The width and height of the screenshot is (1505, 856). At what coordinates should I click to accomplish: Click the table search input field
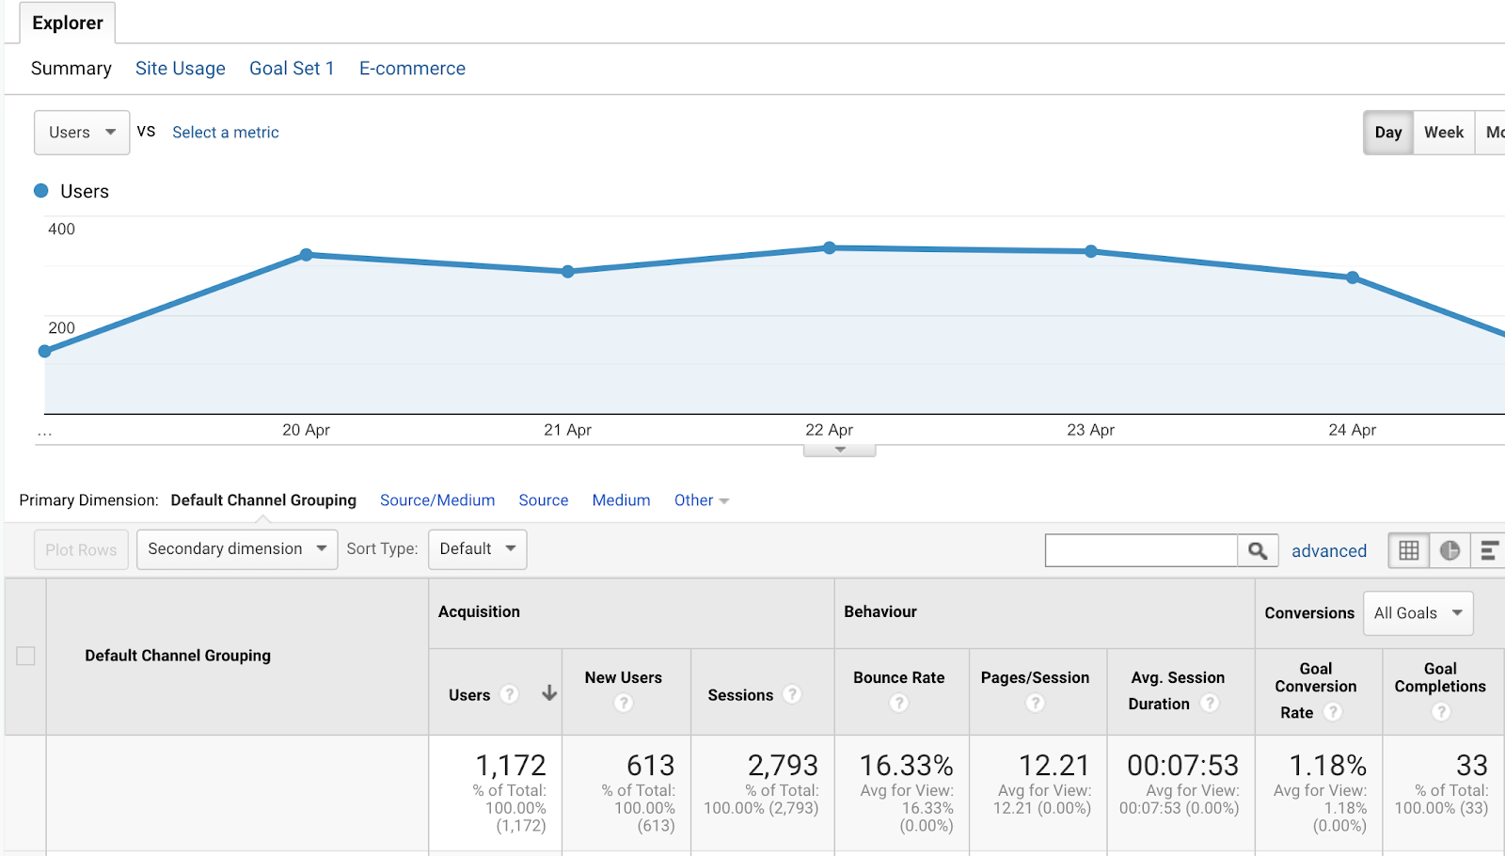1141,550
